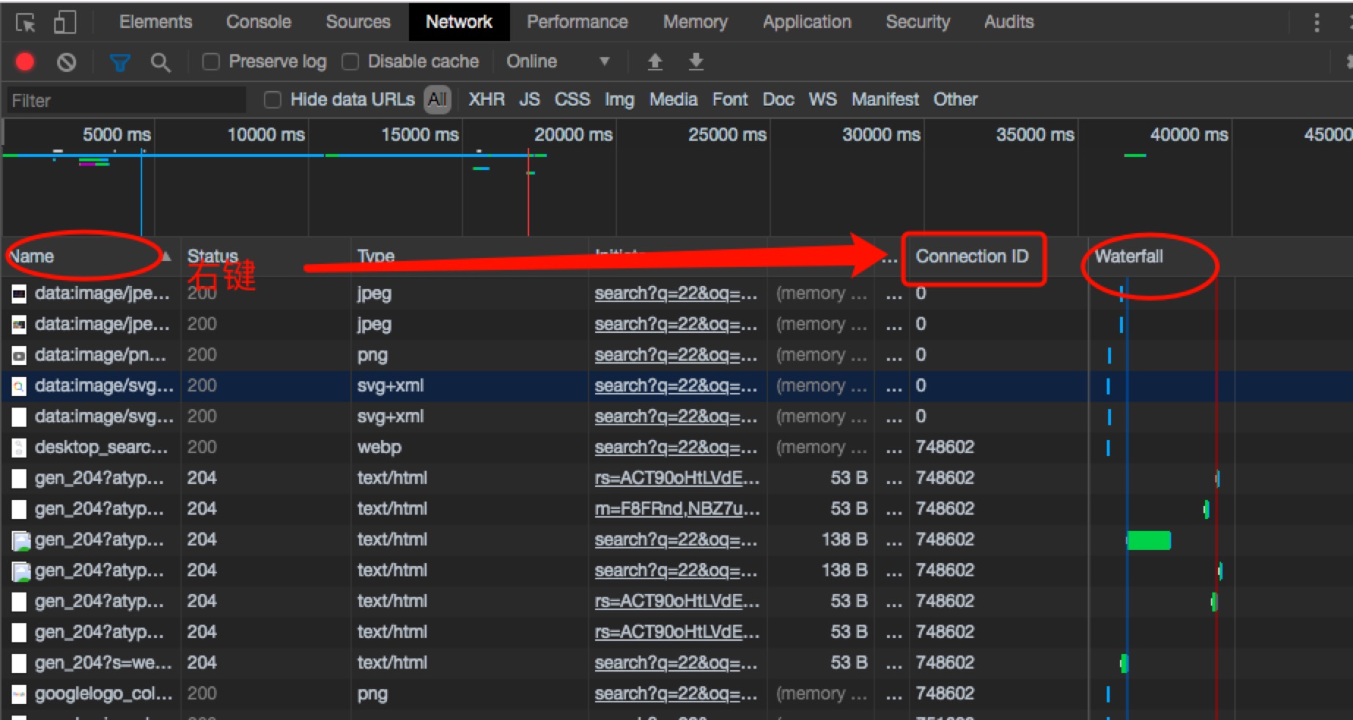Image resolution: width=1353 pixels, height=720 pixels.
Task: Switch to the Sources tab
Action: point(358,22)
